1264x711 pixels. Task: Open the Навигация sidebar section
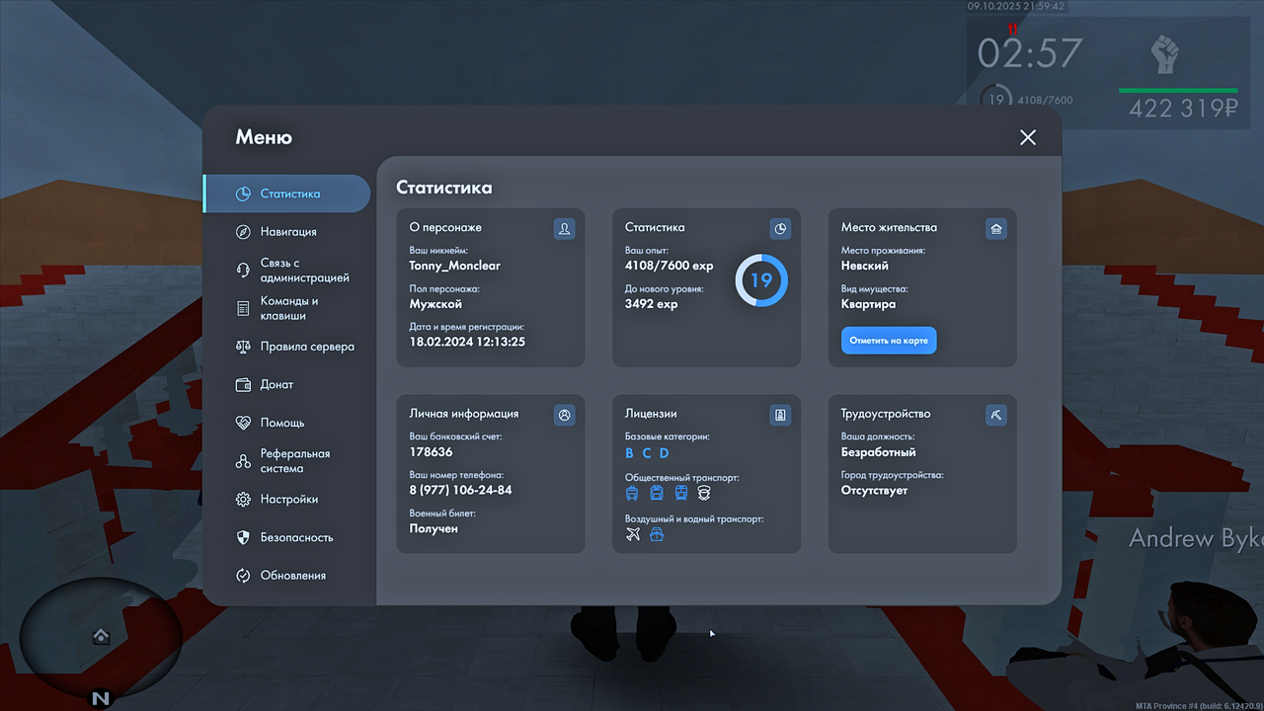tap(286, 232)
